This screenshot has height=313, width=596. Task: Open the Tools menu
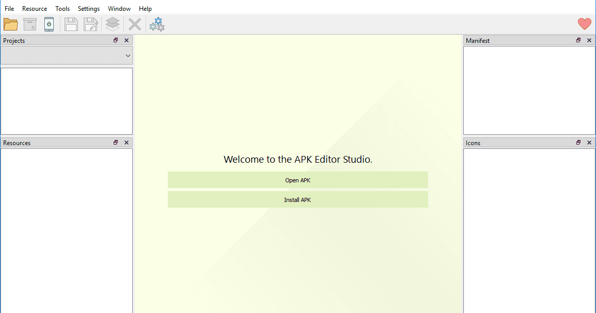(62, 8)
